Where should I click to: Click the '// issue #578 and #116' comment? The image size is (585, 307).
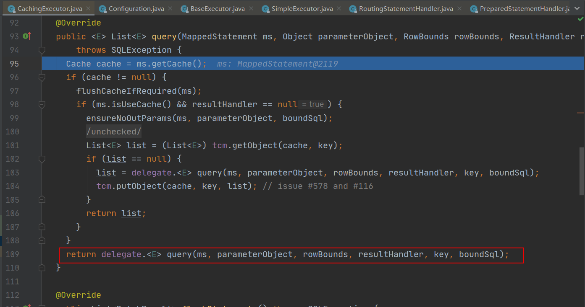click(x=318, y=186)
